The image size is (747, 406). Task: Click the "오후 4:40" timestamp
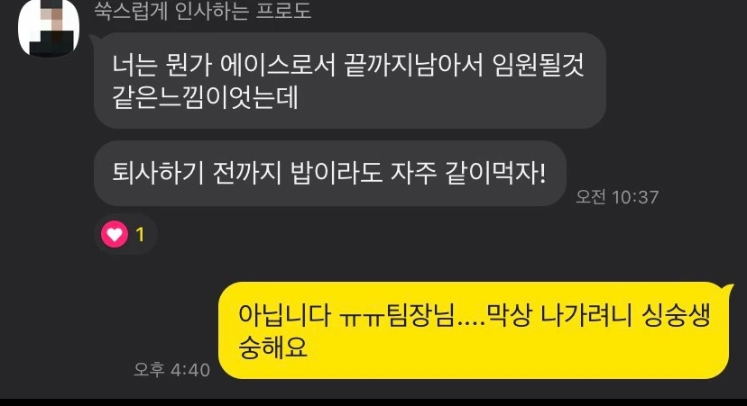point(172,369)
